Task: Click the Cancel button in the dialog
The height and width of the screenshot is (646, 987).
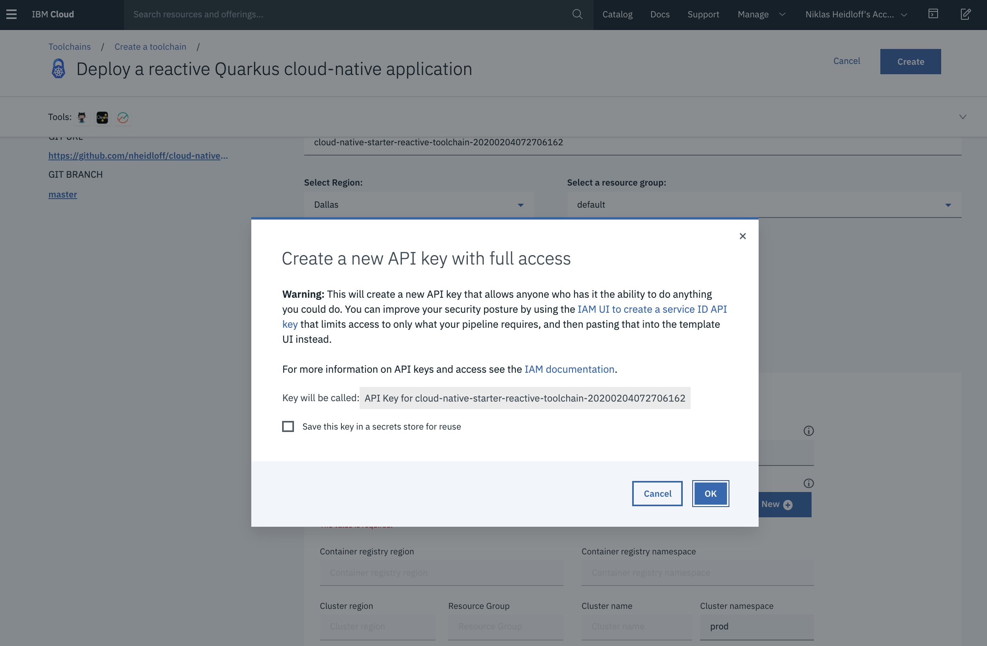Action: coord(657,494)
